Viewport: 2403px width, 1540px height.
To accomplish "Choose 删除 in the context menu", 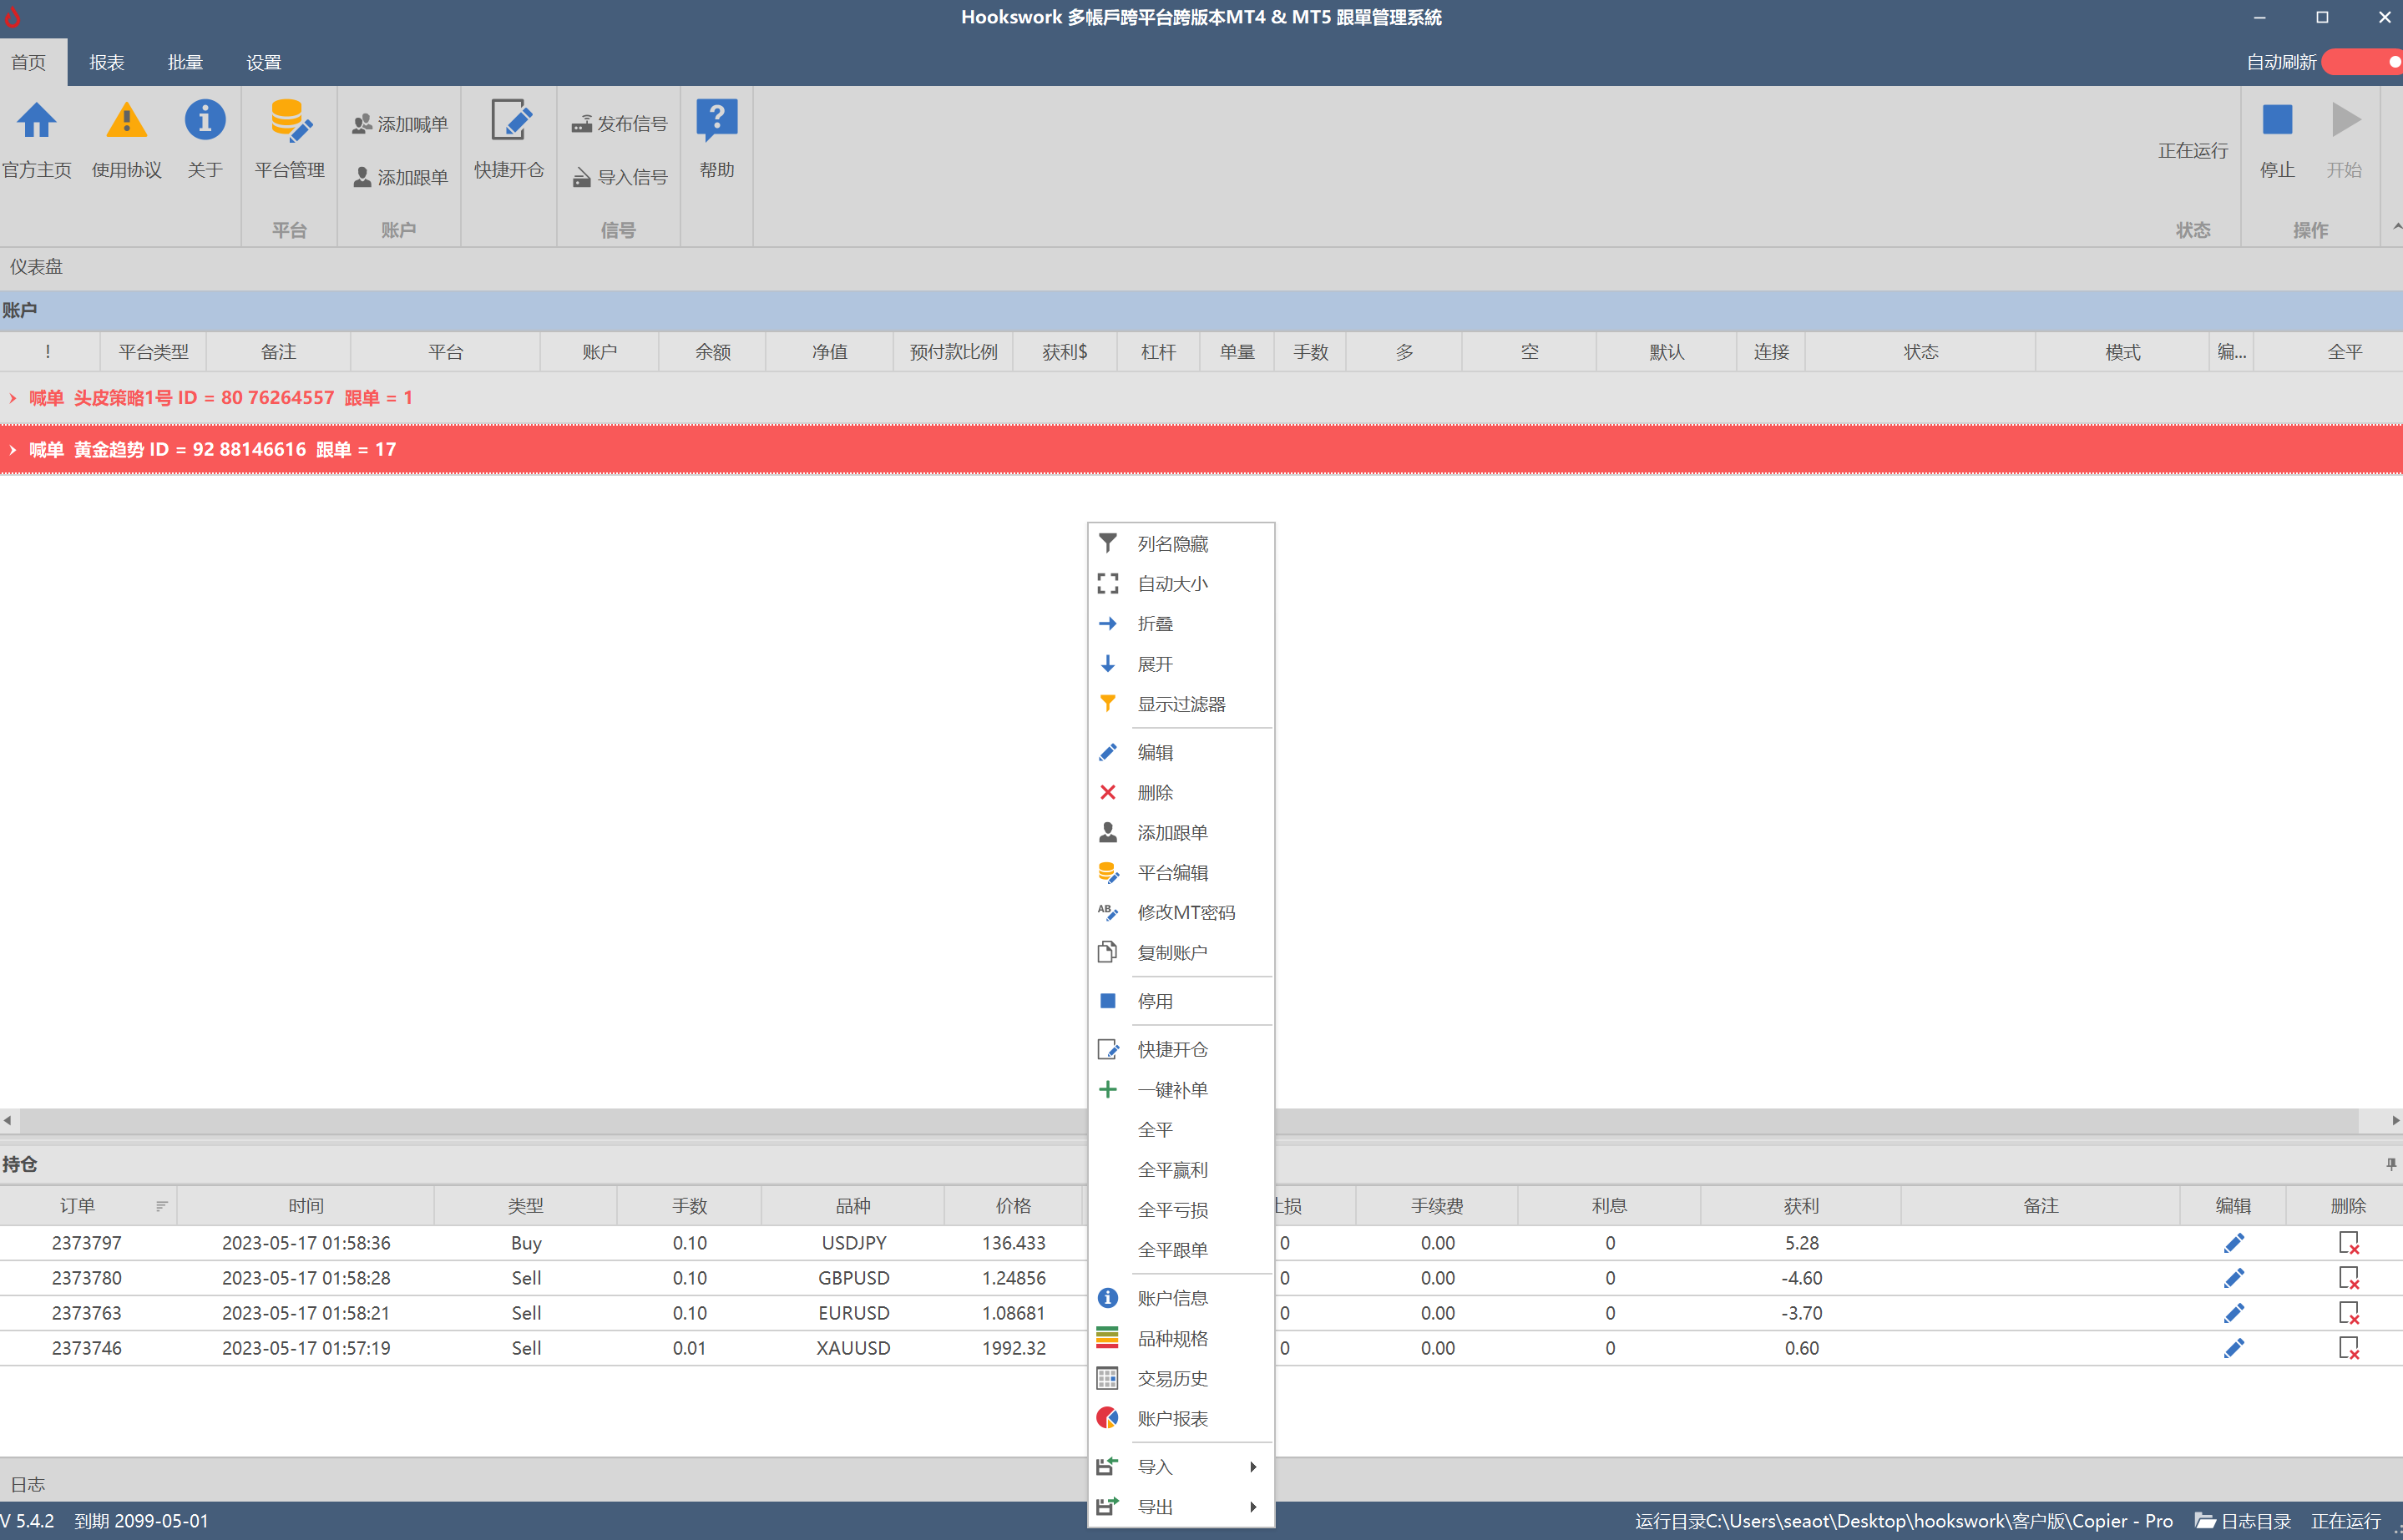I will tap(1181, 792).
